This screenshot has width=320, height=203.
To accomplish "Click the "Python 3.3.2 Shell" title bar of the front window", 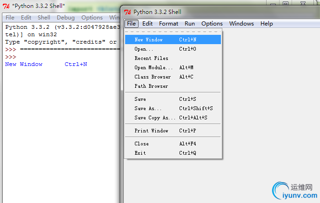I will point(157,12).
